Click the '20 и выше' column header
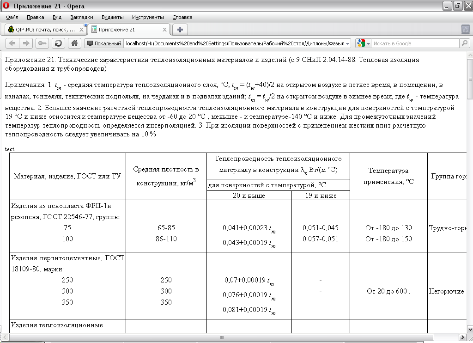This screenshot has width=473, height=343. click(x=249, y=196)
